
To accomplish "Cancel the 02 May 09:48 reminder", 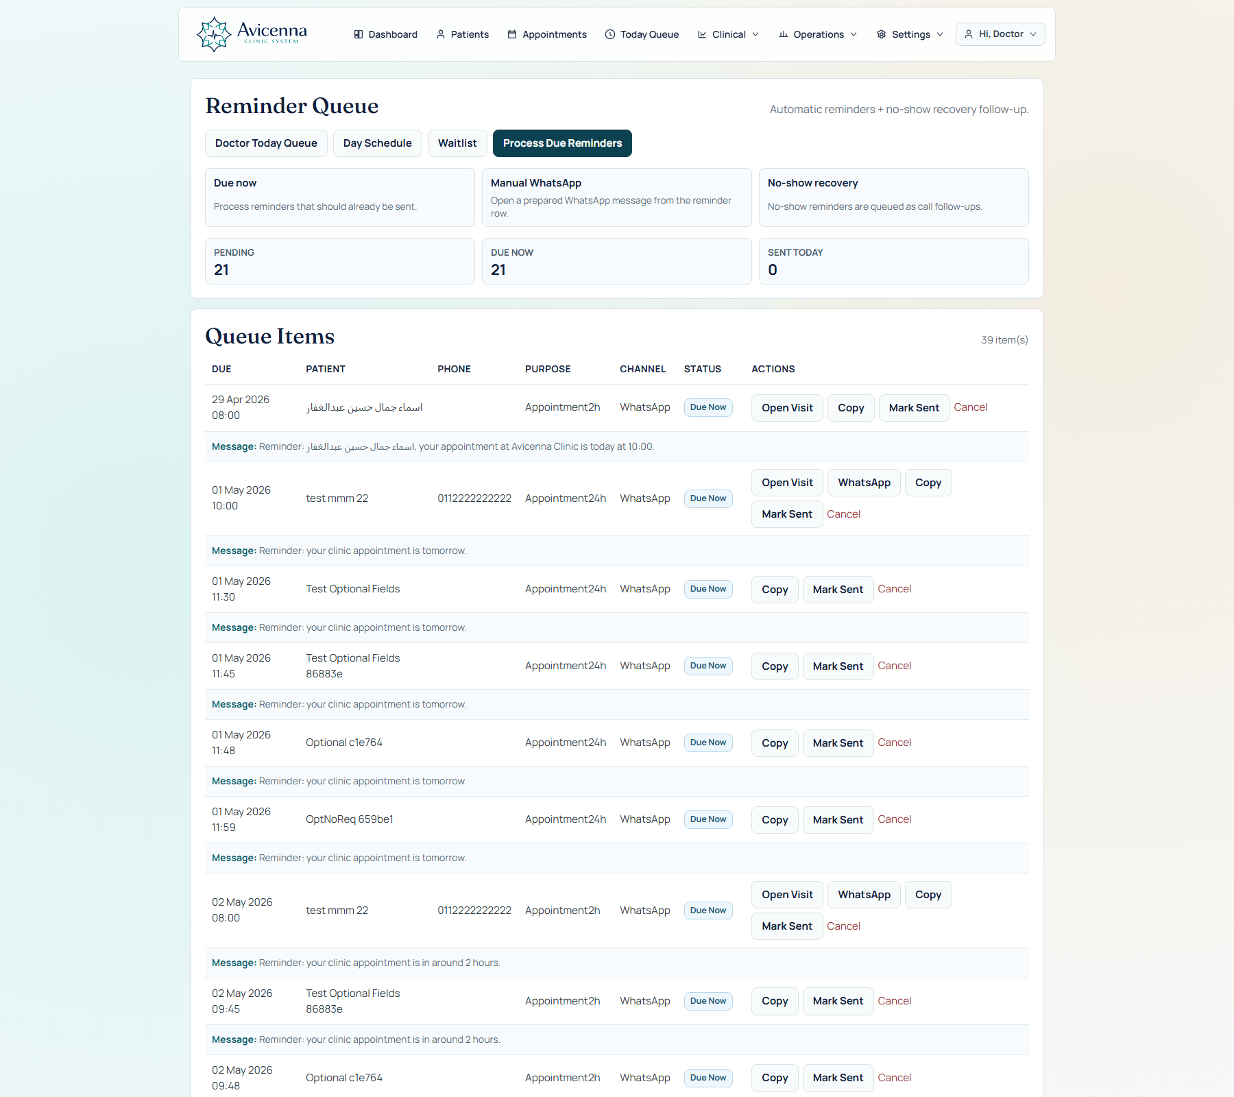I will [x=895, y=1078].
